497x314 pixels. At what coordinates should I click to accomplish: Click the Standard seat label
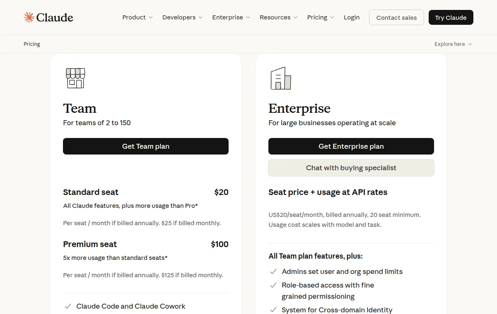(91, 192)
